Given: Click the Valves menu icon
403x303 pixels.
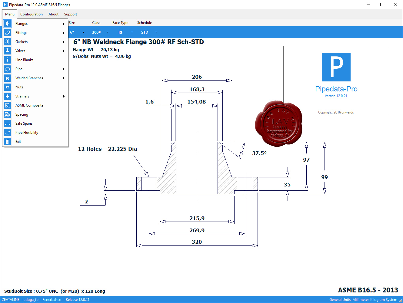Looking at the screenshot, I should pos(7,51).
